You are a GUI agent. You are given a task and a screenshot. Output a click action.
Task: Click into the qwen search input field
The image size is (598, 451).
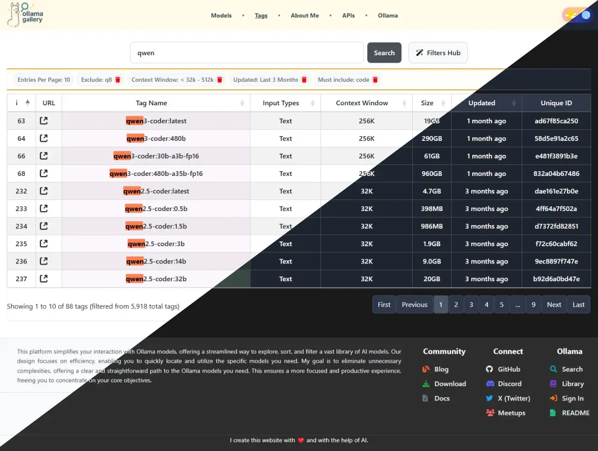pos(247,53)
